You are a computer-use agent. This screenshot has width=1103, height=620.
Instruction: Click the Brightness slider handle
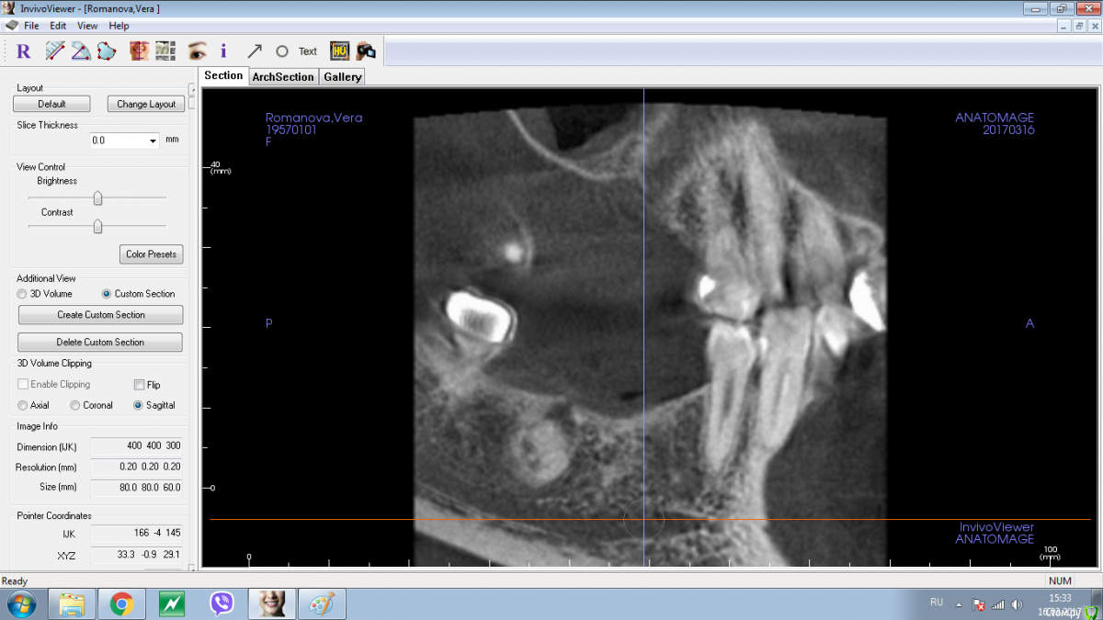97,197
